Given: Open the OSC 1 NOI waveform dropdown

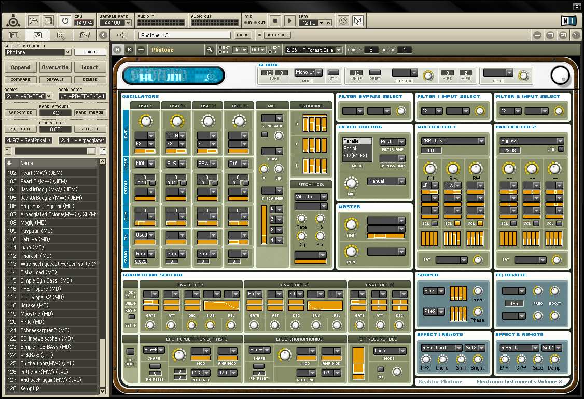Looking at the screenshot, I should pyautogui.click(x=145, y=164).
